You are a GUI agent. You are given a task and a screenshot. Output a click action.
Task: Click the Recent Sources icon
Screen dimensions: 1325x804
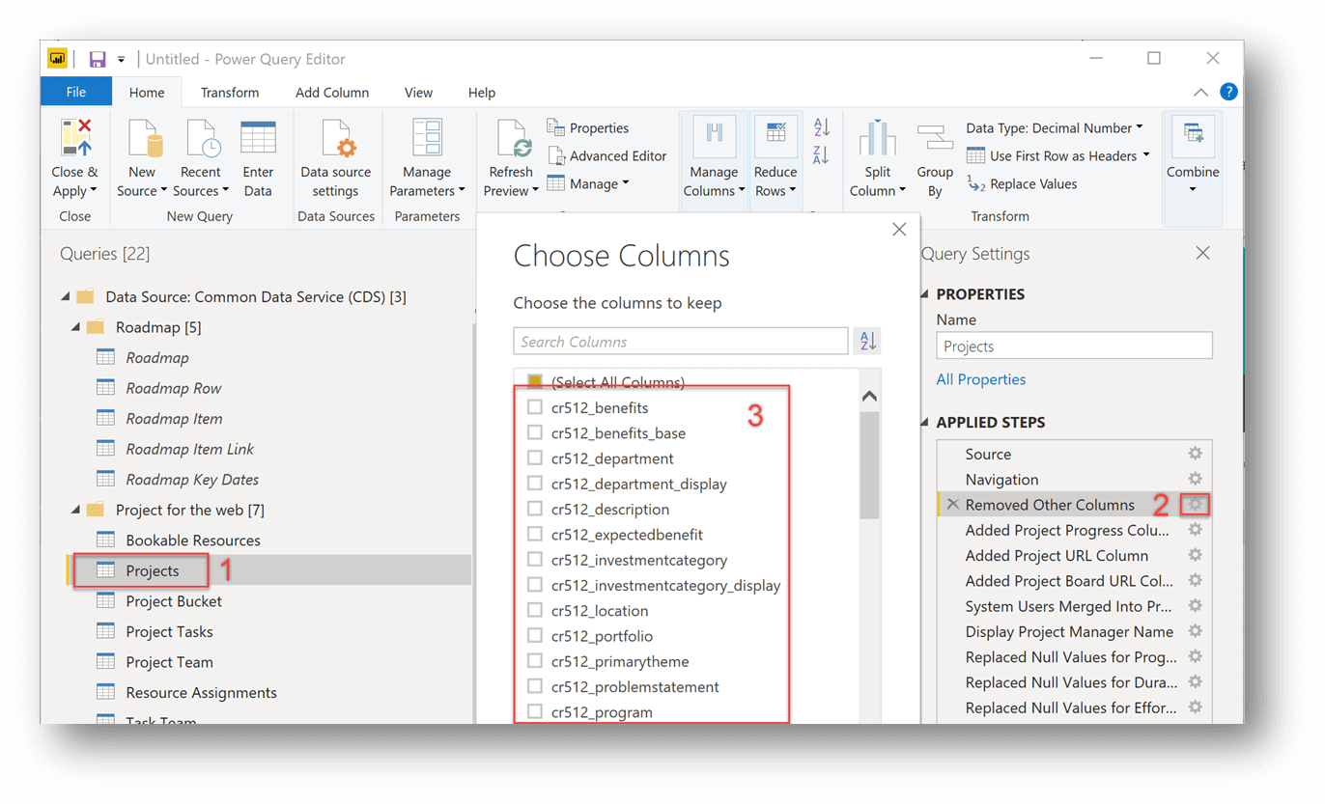202,138
